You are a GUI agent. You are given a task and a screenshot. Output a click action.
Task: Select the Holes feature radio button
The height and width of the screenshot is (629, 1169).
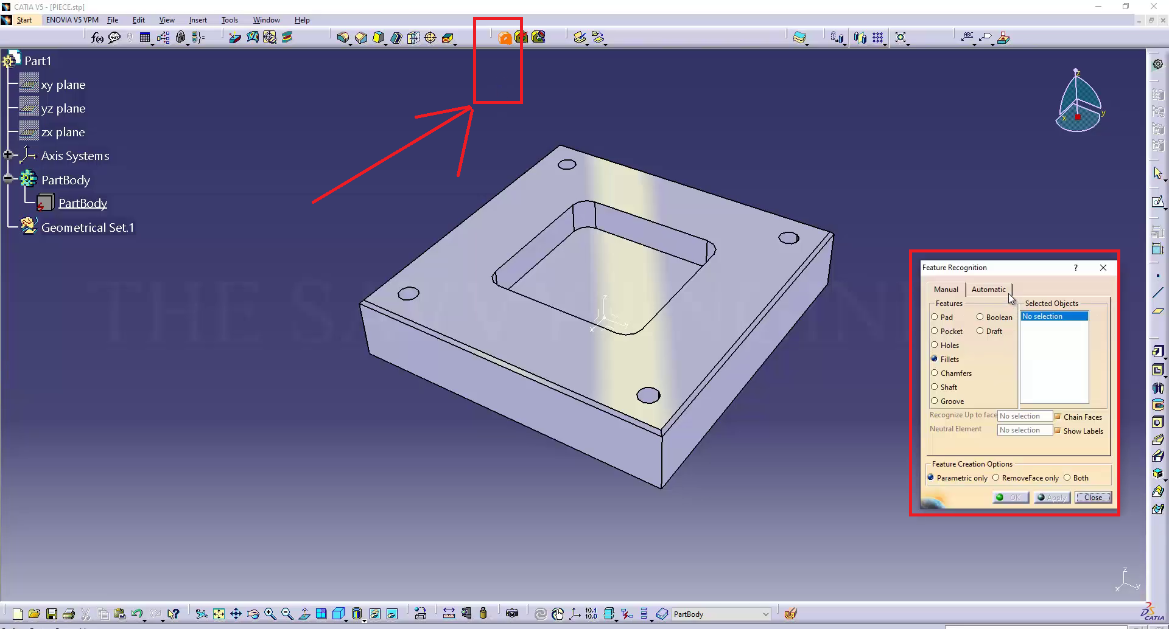click(935, 345)
